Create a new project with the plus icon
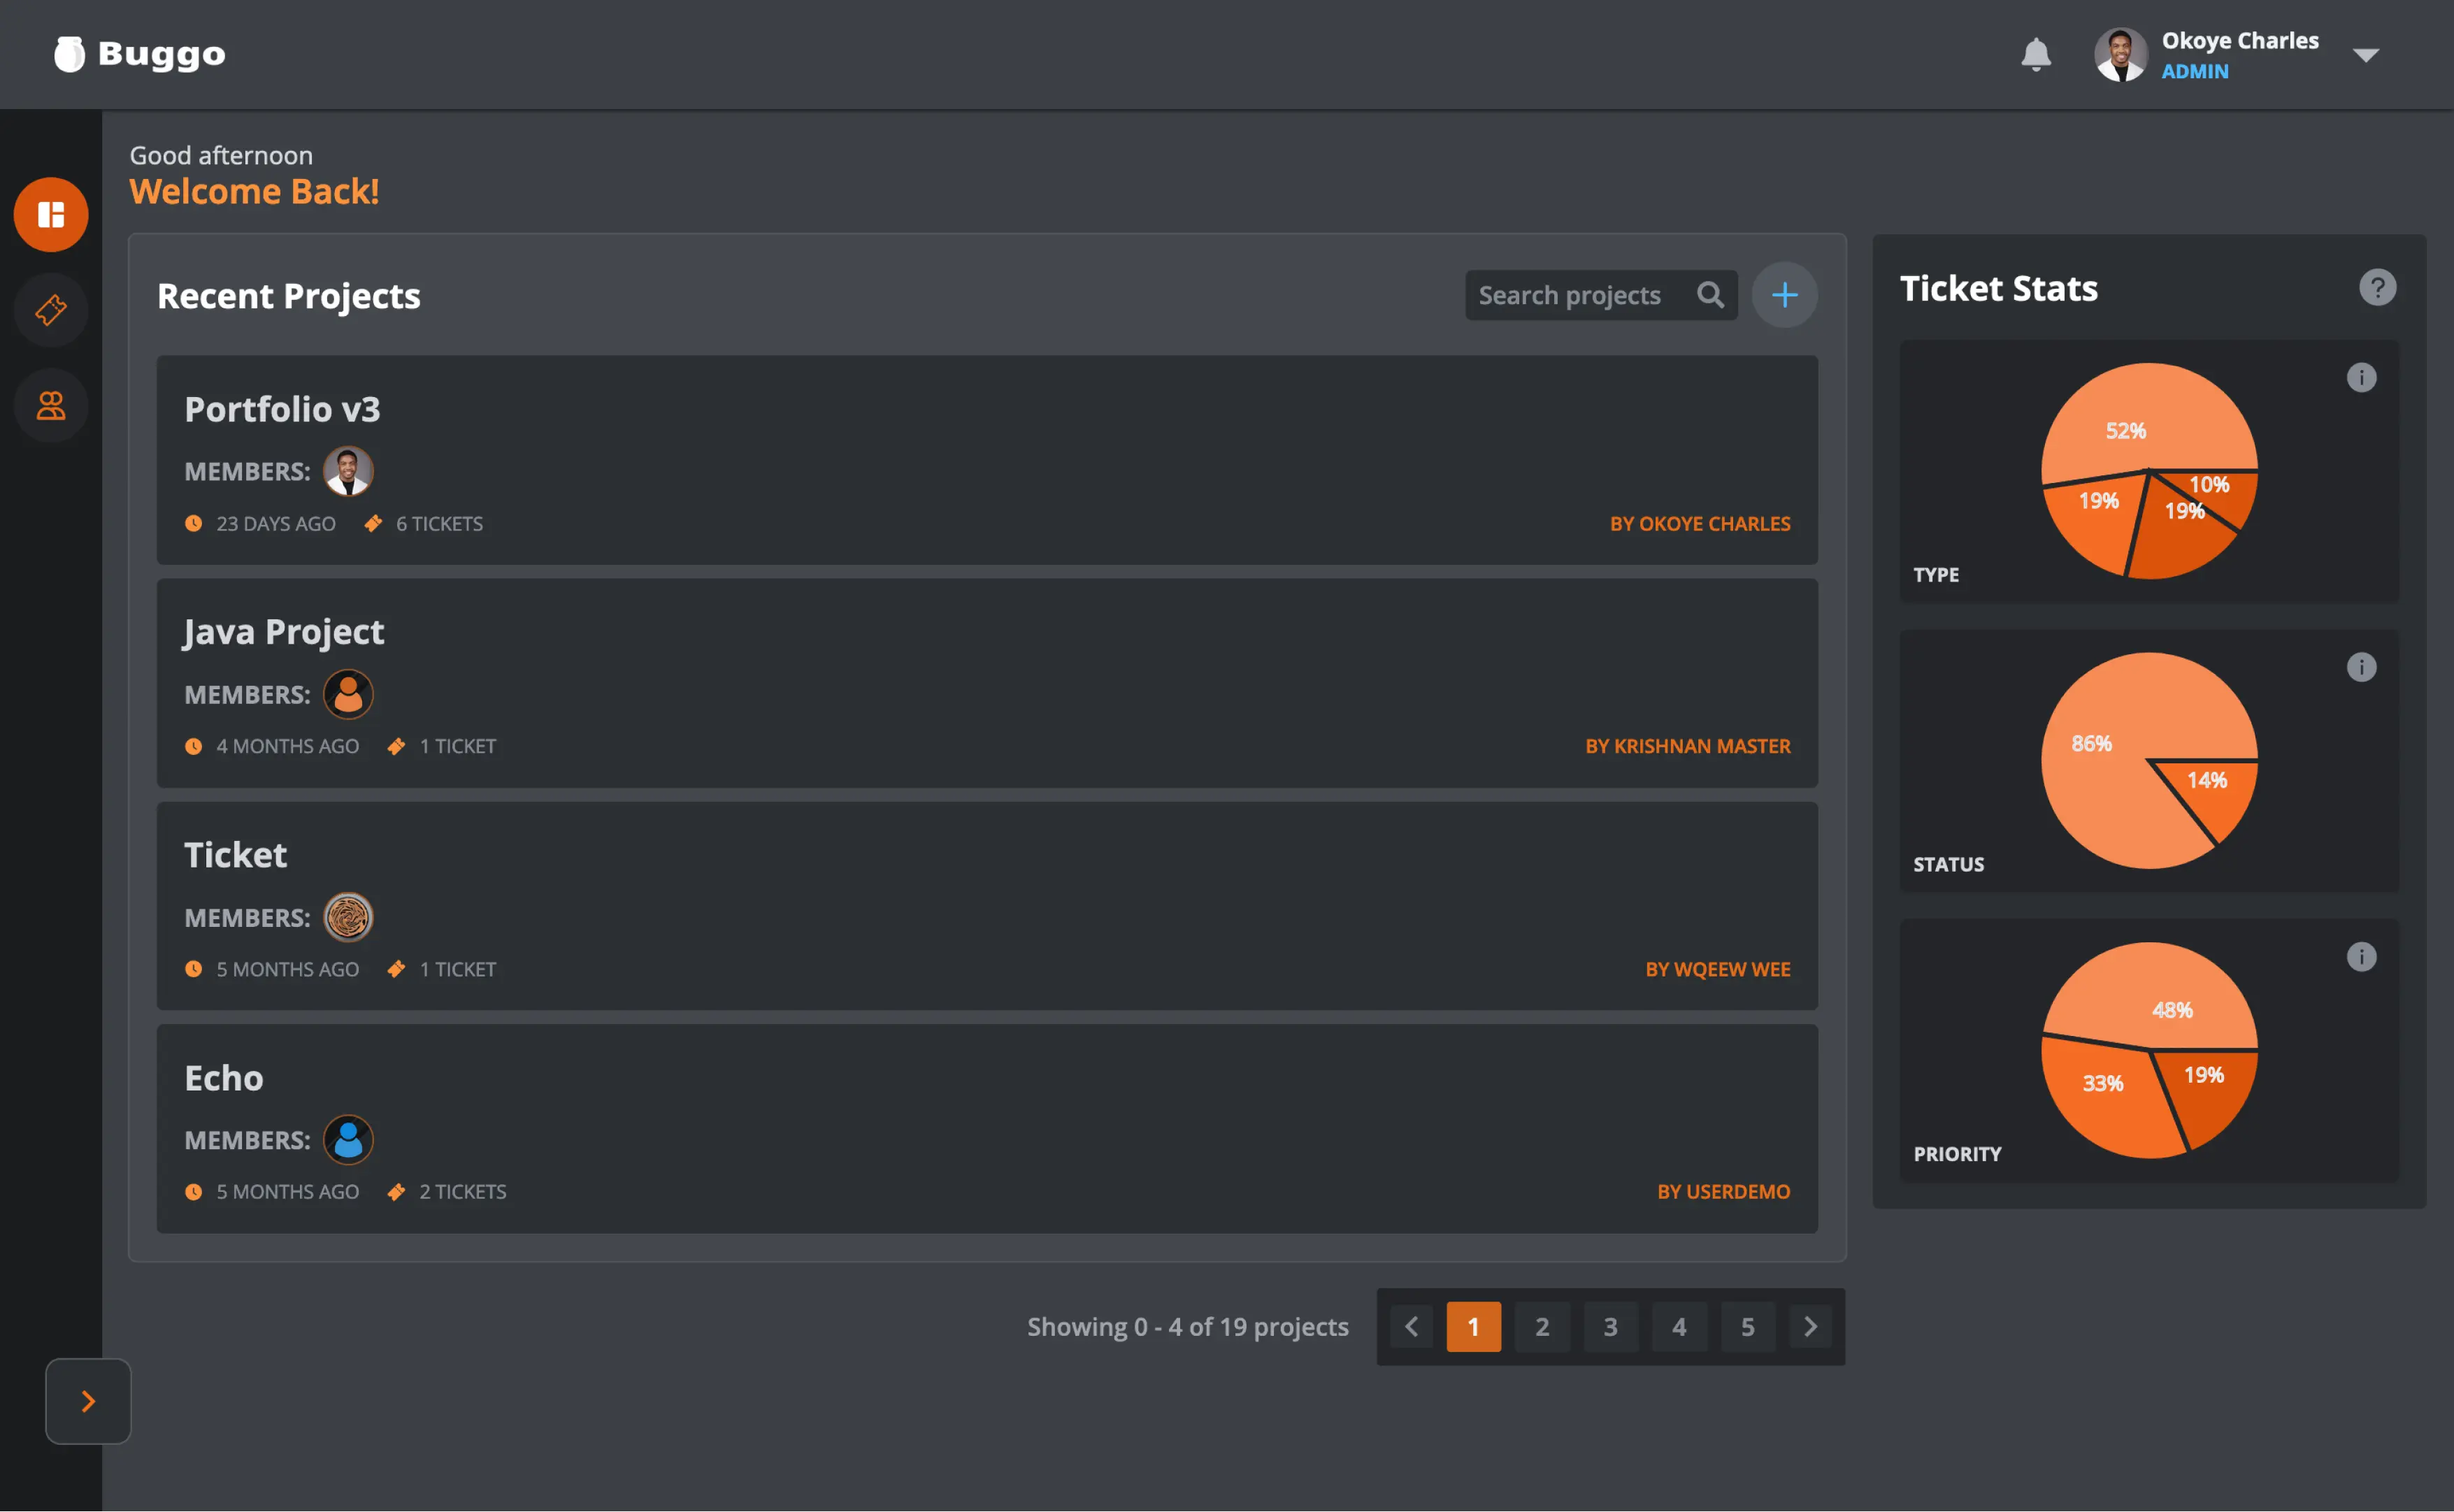Image resolution: width=2454 pixels, height=1512 pixels. 1785,294
